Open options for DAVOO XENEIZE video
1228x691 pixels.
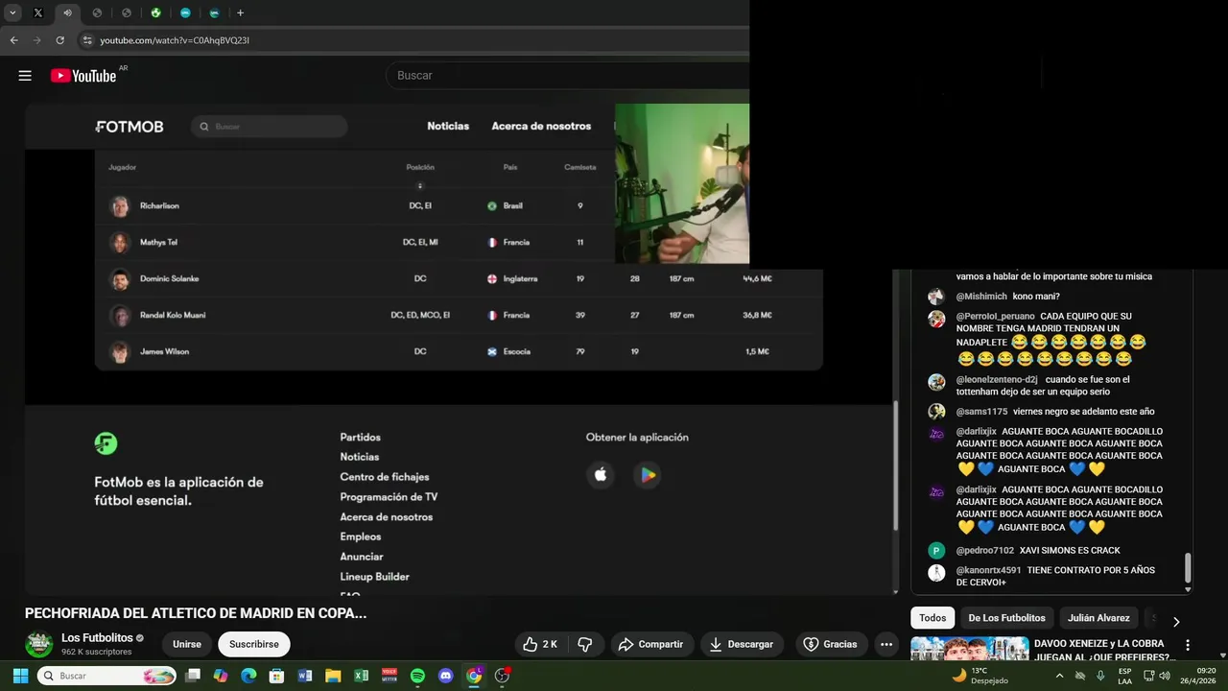tap(1188, 646)
